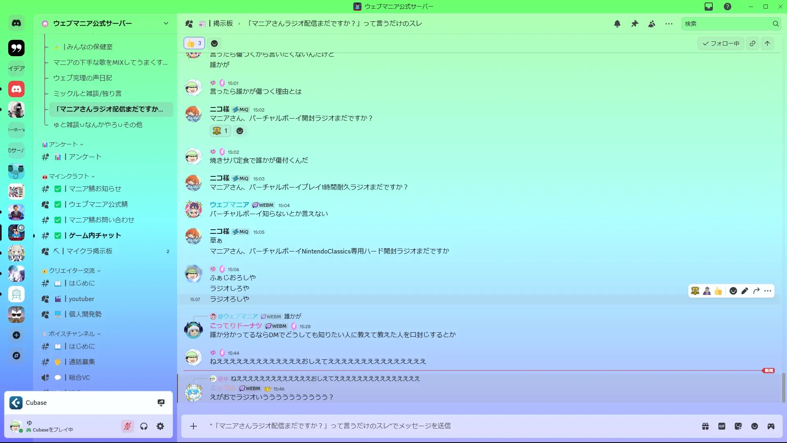Open notification settings bell icon
The height and width of the screenshot is (443, 787).
pyautogui.click(x=617, y=24)
